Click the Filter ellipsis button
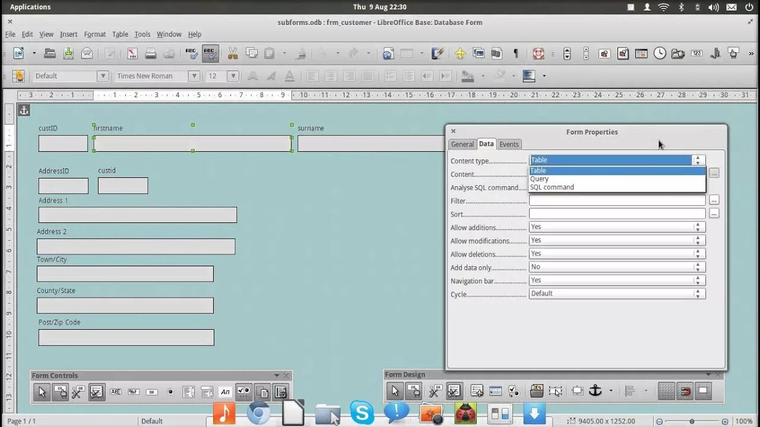Screen dimensions: 760x427 click(714, 200)
